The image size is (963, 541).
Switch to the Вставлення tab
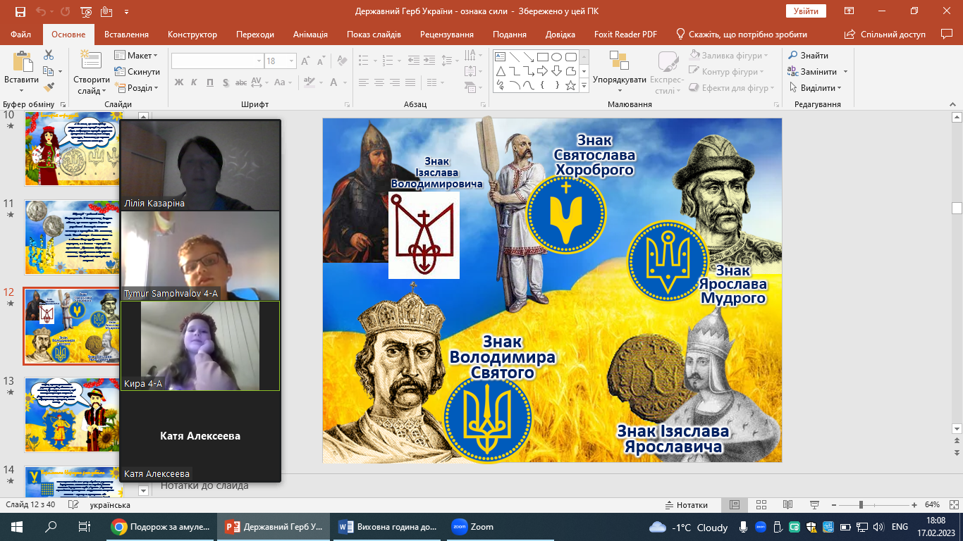pyautogui.click(x=126, y=35)
